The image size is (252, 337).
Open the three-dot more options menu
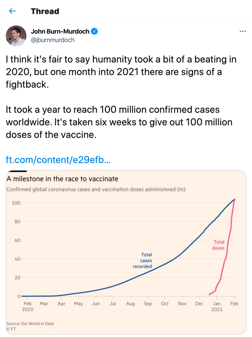[x=243, y=31]
